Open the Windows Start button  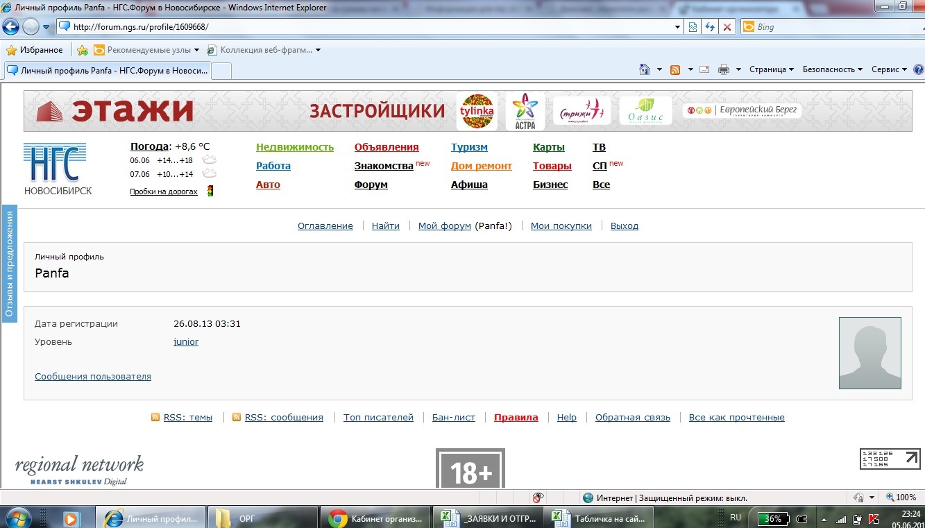coord(17,518)
